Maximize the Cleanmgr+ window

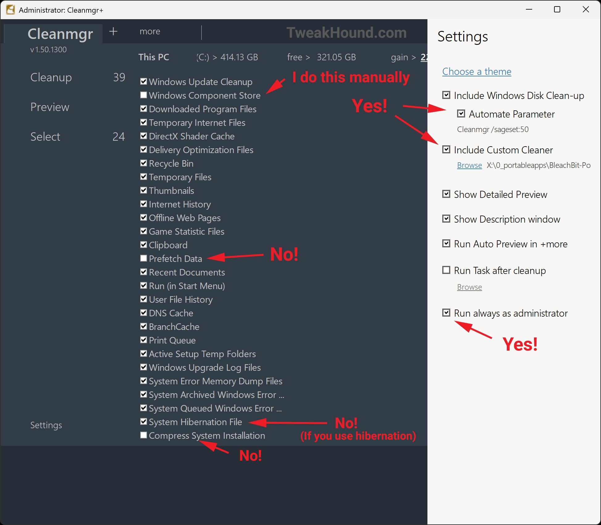[557, 10]
